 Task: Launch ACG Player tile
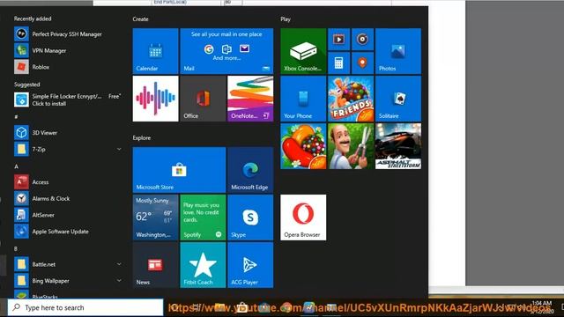click(x=250, y=265)
